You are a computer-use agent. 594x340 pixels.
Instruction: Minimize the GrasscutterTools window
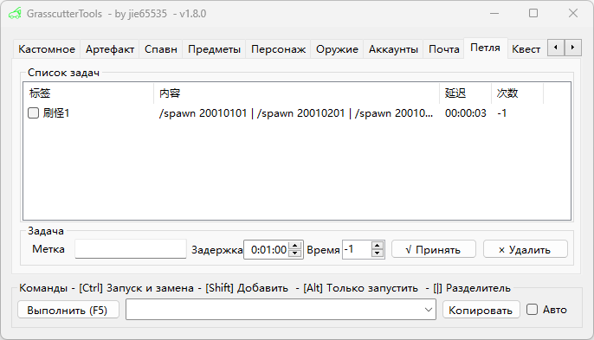494,13
